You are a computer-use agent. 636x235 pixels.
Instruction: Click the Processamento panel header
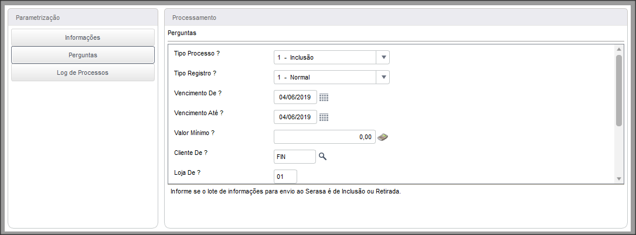[396, 18]
